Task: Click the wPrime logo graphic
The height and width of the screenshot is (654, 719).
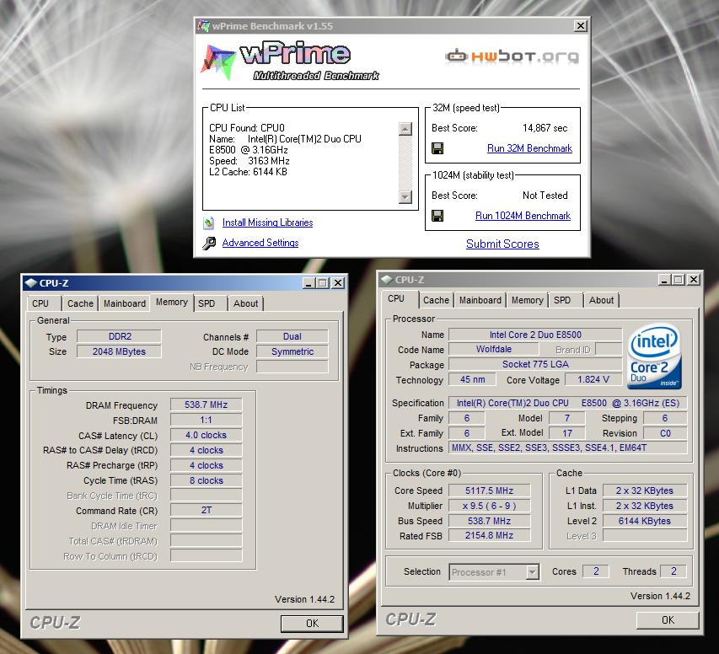Action: point(290,61)
